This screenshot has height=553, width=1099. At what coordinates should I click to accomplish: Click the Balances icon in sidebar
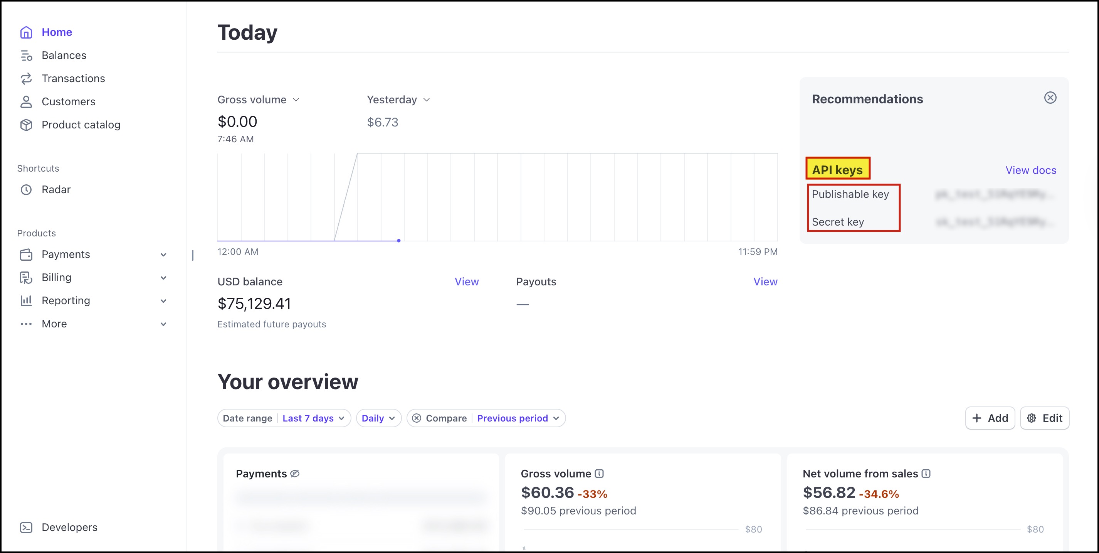point(26,56)
